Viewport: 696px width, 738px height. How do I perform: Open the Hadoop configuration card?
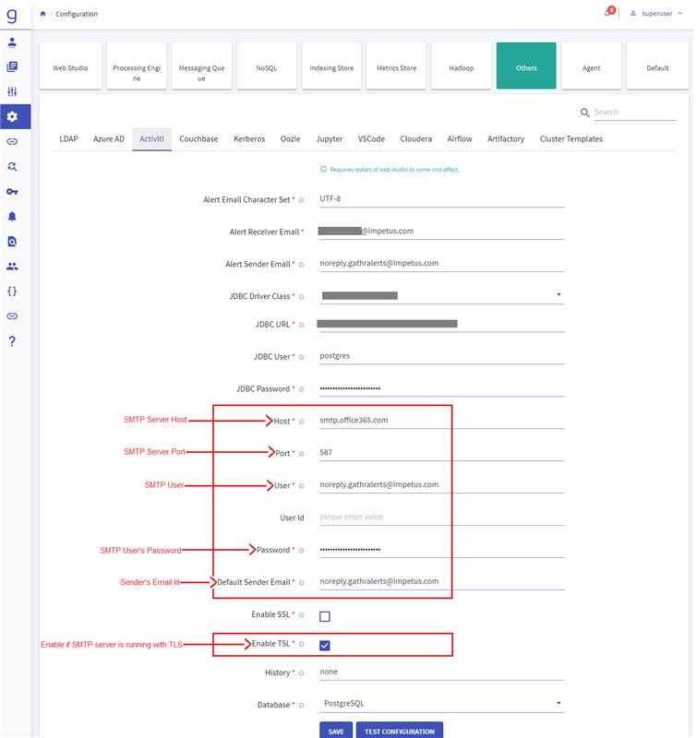(x=462, y=65)
